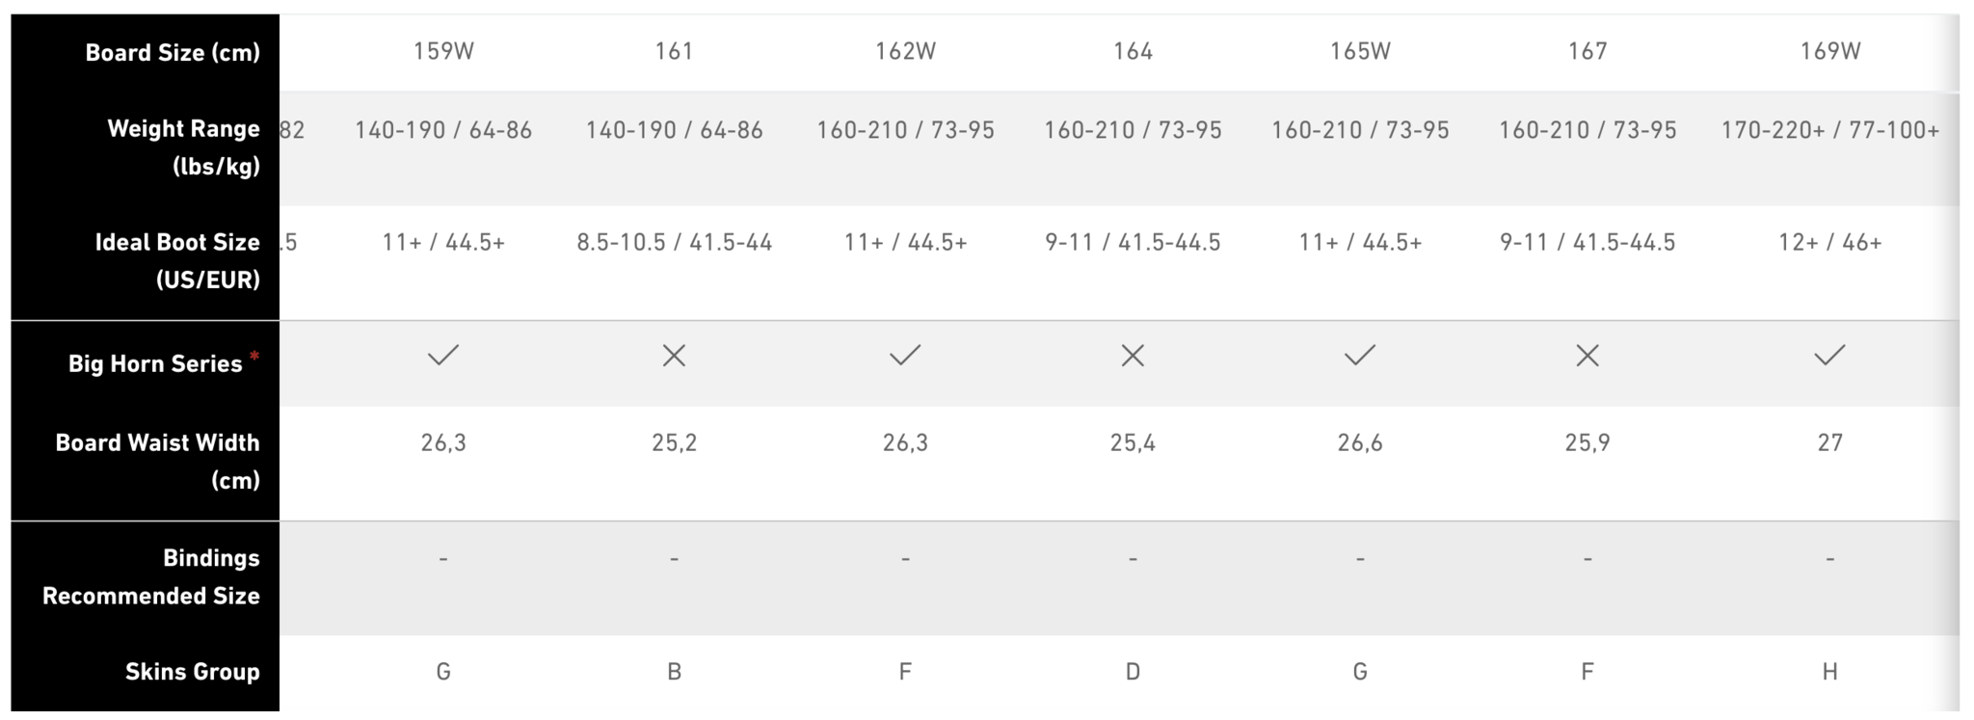Click the checkmark icon under 159W column
The height and width of the screenshot is (720, 1974).
point(443,356)
